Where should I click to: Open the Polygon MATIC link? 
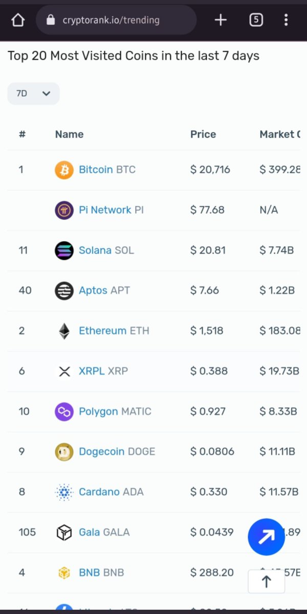[115, 411]
